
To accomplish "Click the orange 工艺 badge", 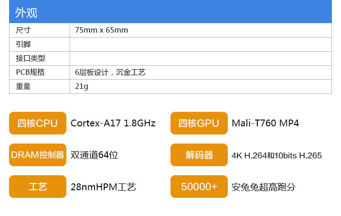I will click(38, 187).
